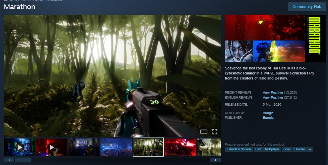Viewport: 328px width, 165px height.
Task: Play the first blue trailer thumbnail
Action: pos(20,147)
